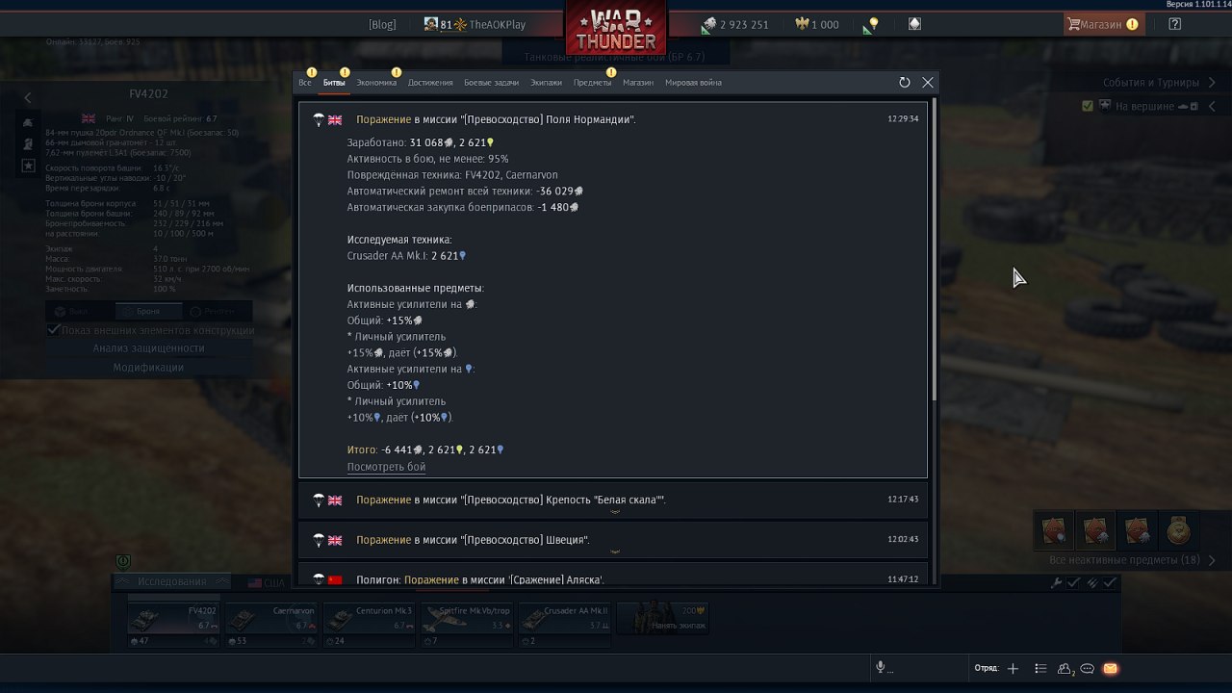Image resolution: width=1232 pixels, height=693 pixels.
Task: Follow the 'Посмотреть бой' link
Action: coord(386,467)
